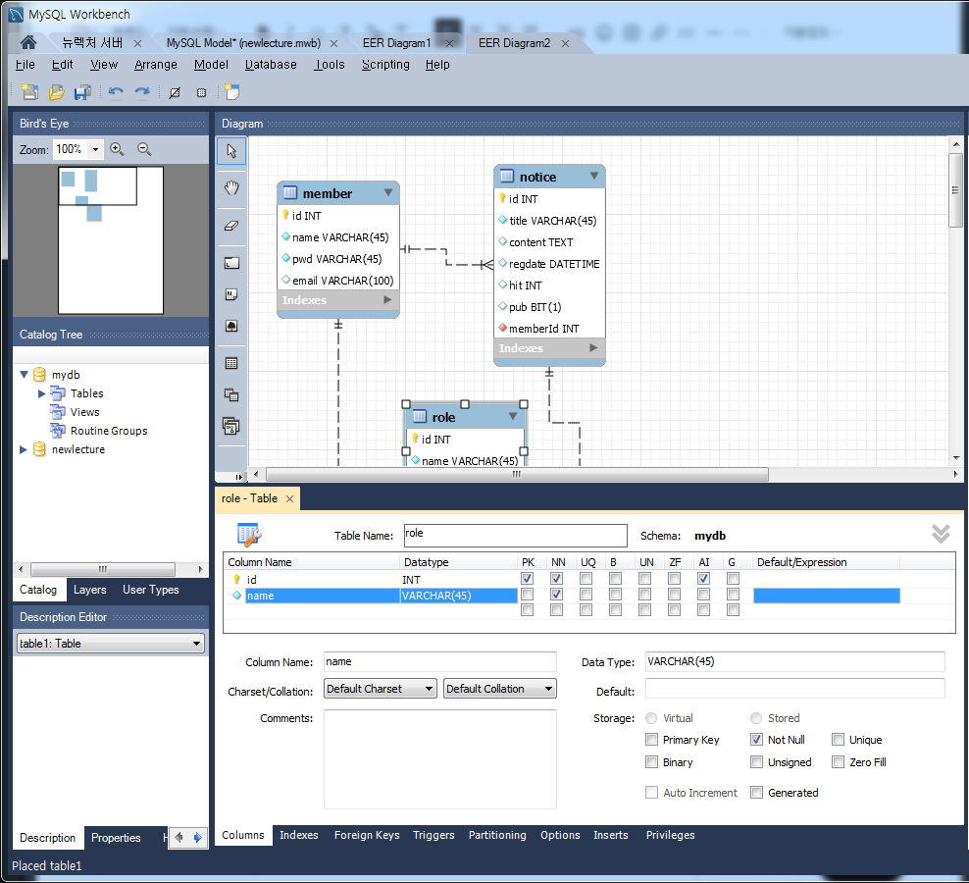969x883 pixels.
Task: Open the Default Charset dropdown
Action: tap(381, 688)
